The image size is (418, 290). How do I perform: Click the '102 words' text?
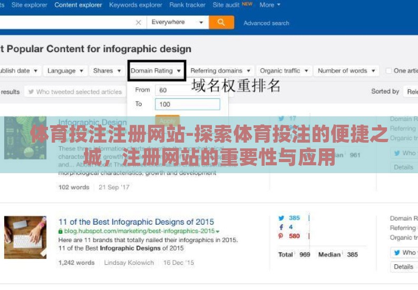point(74,187)
